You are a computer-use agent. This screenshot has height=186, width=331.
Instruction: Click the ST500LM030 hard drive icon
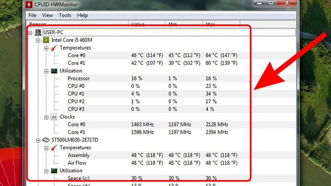pos(46,140)
